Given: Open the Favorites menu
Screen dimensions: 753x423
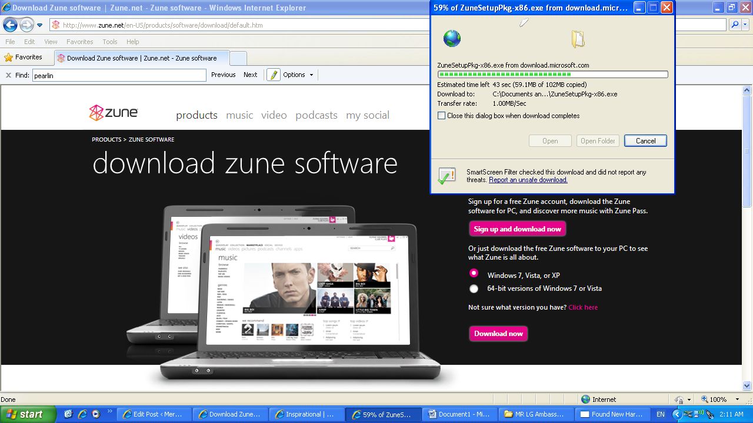Looking at the screenshot, I should [x=79, y=42].
